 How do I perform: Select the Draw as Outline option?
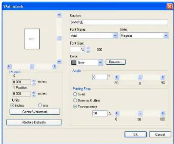coord(75,101)
